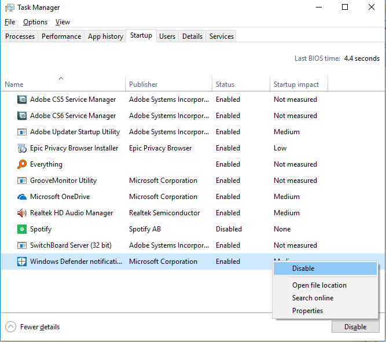Image resolution: width=386 pixels, height=342 pixels.
Task: Click Medium impact for Microsoft OneDrive
Action: [286, 197]
